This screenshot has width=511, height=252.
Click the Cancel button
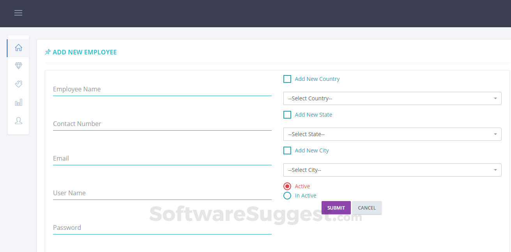(x=367, y=208)
